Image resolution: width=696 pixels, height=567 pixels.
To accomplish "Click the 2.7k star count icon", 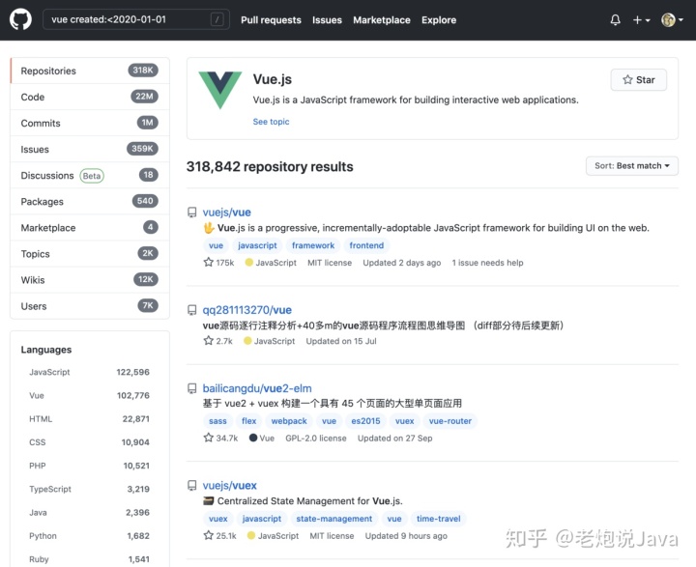I will 208,341.
